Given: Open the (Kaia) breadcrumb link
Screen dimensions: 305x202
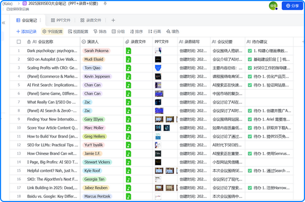Looking at the screenshot, I should point(7,3).
